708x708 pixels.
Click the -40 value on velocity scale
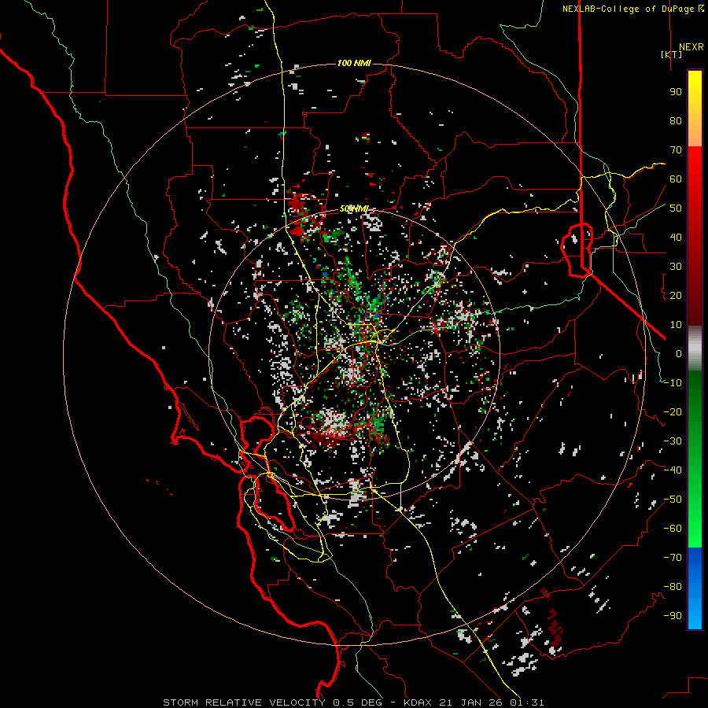click(x=673, y=470)
